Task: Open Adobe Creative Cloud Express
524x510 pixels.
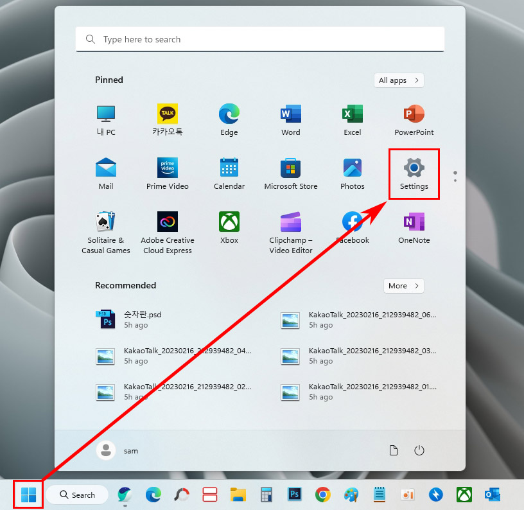Action: (x=168, y=233)
